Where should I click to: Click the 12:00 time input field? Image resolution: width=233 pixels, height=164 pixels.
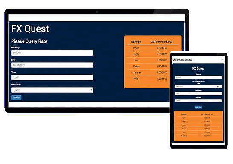coord(52,77)
